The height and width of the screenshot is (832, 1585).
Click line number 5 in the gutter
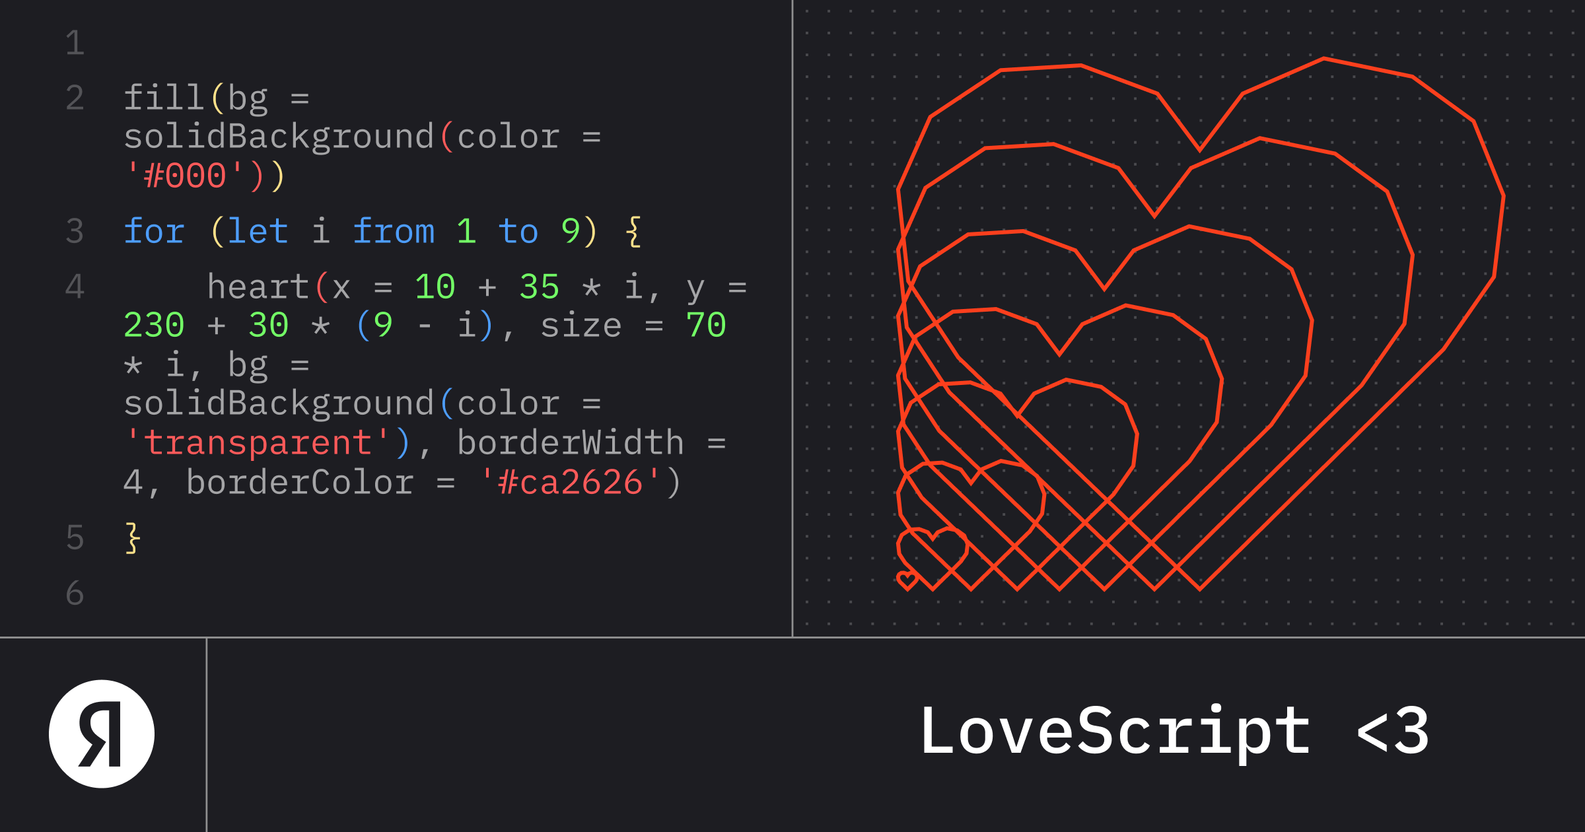[x=75, y=538]
